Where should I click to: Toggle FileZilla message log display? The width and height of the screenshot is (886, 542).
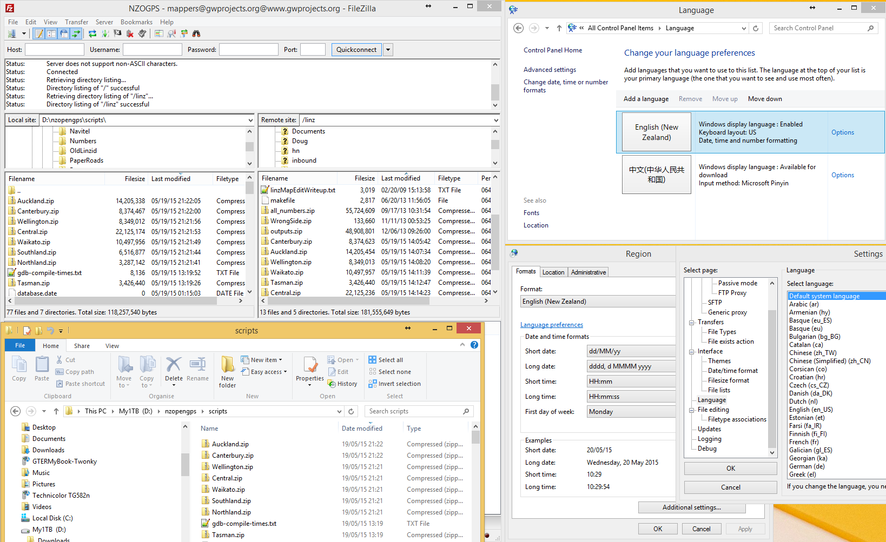click(x=39, y=34)
